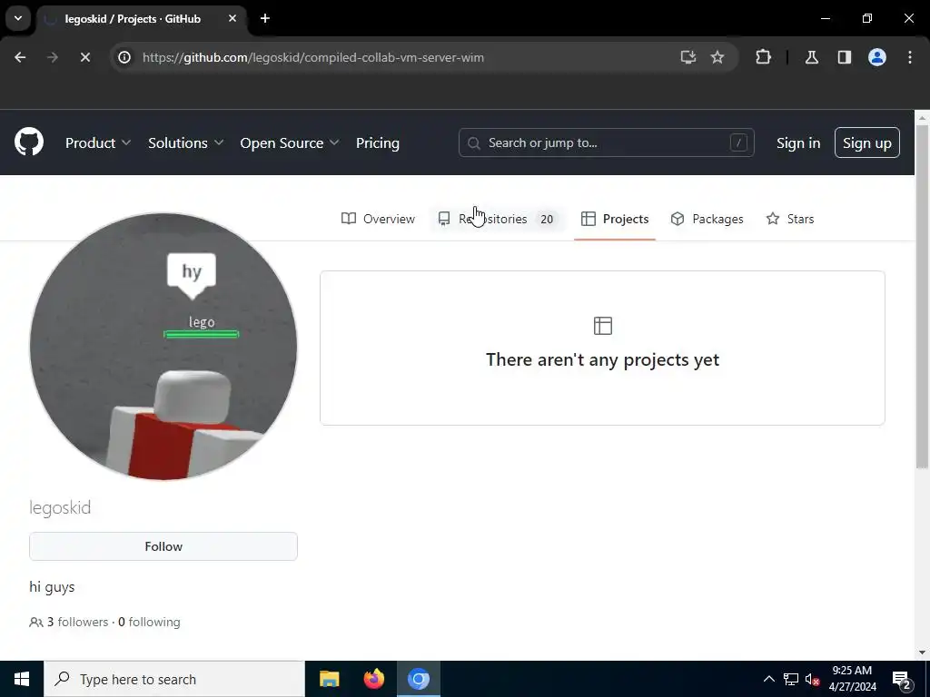Switch to the Repositories tab

point(499,219)
